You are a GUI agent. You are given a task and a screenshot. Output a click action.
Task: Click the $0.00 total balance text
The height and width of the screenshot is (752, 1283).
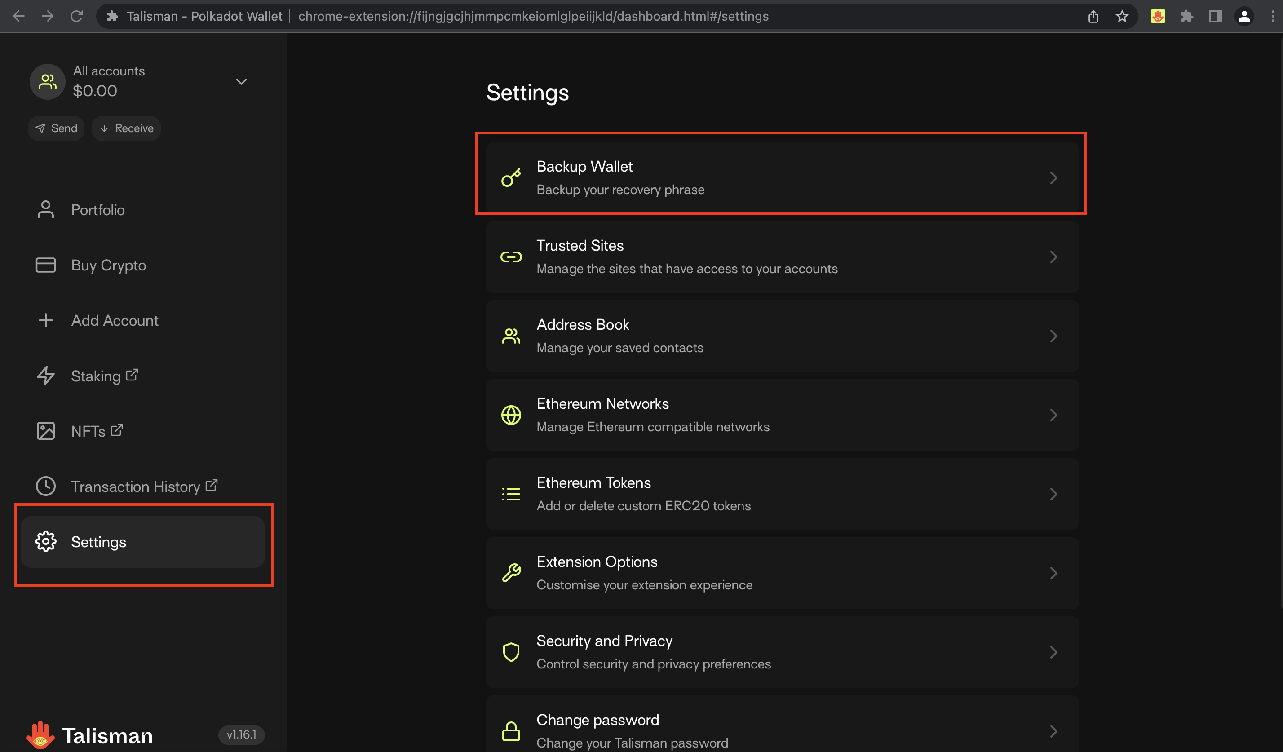tap(95, 91)
